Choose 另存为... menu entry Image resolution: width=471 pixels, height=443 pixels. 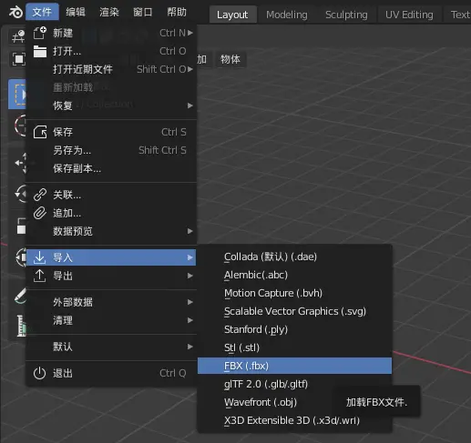click(x=111, y=150)
